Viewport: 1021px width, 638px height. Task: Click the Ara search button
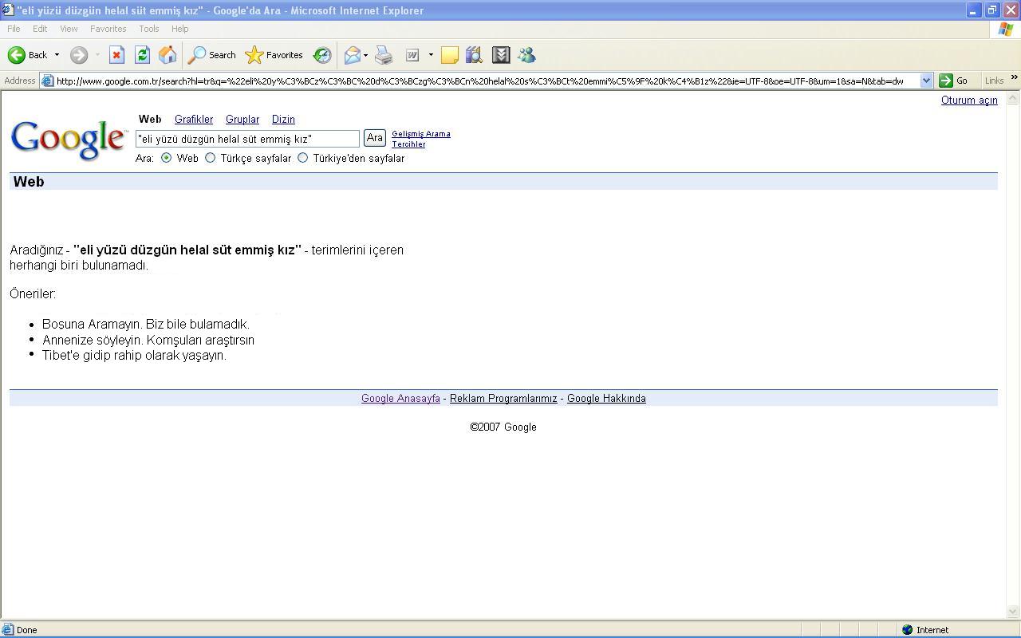click(x=375, y=138)
